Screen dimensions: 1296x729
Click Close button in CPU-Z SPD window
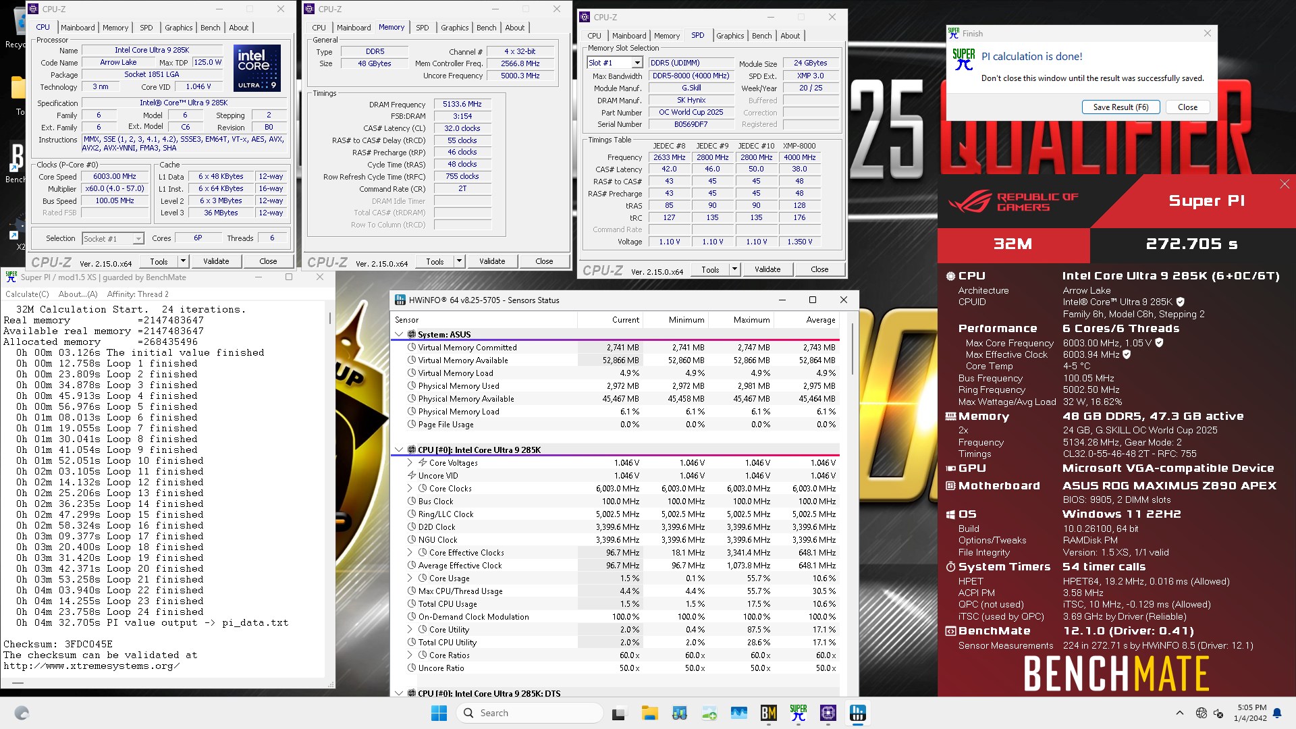[819, 269]
